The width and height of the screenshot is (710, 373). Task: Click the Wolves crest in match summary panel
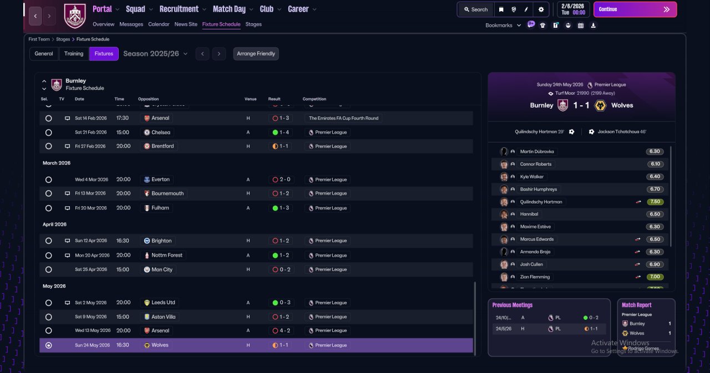[600, 105]
